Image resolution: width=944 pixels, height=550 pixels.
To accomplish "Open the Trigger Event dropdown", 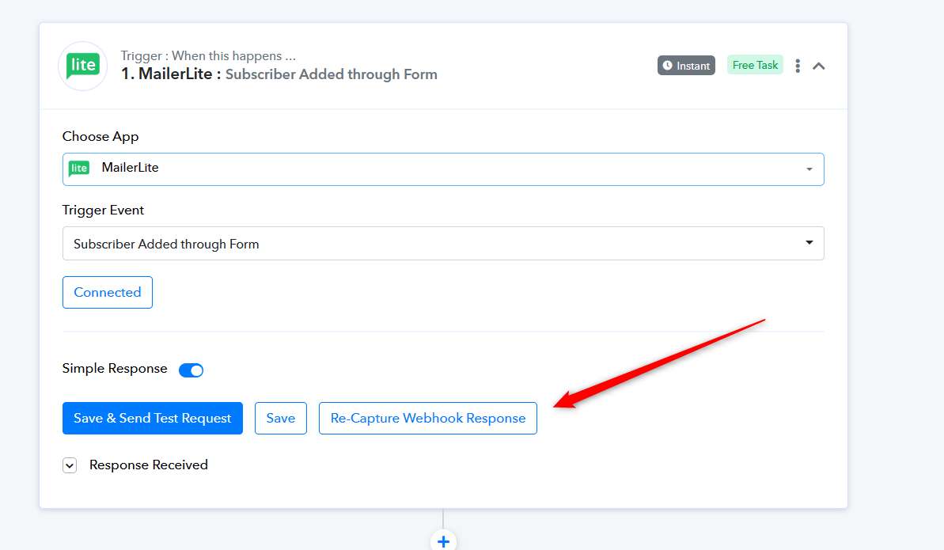I will click(443, 244).
